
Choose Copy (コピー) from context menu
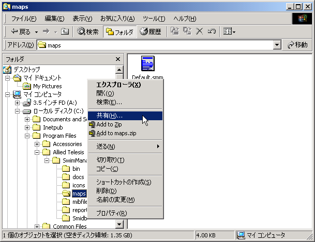[x=125, y=169]
